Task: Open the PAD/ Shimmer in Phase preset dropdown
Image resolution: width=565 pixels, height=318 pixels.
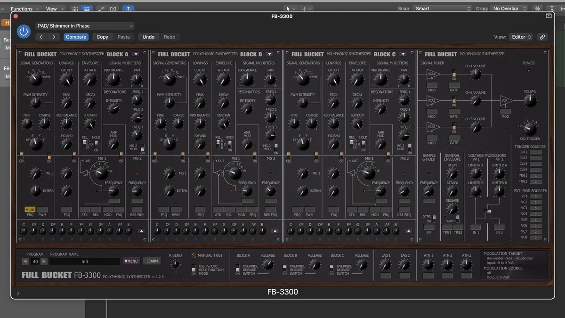Action: click(85, 26)
